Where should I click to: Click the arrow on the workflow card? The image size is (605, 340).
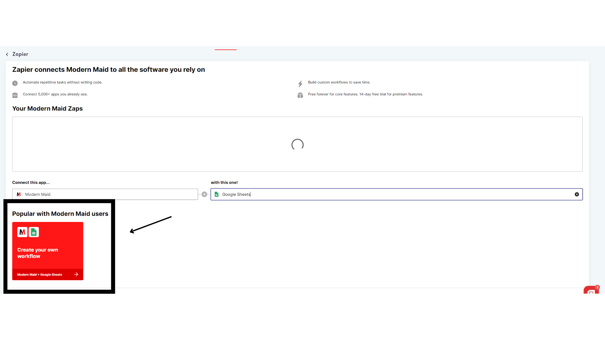pyautogui.click(x=76, y=275)
